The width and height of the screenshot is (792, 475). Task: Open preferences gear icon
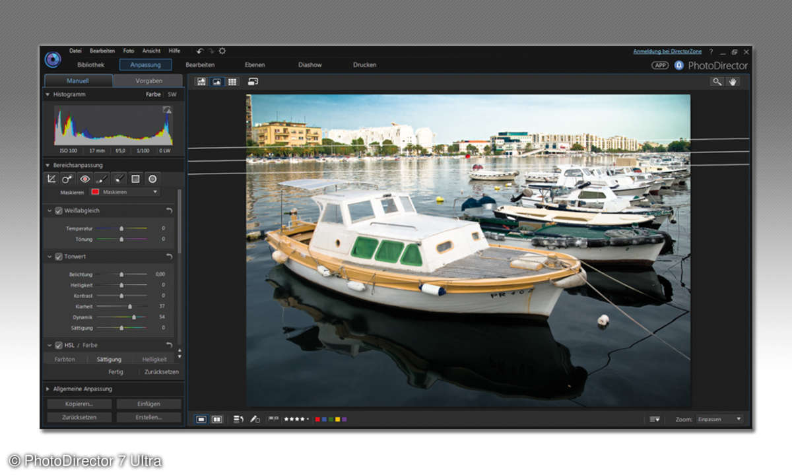point(222,51)
